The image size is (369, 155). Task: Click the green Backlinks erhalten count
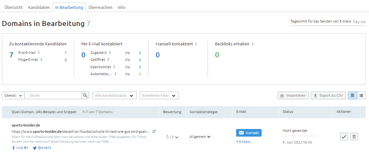coord(217,55)
